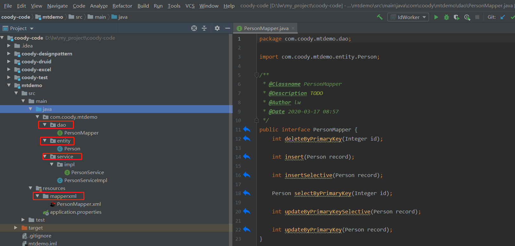This screenshot has width=515, height=246.
Task: Run the IdWorker configuration
Action: (436, 17)
